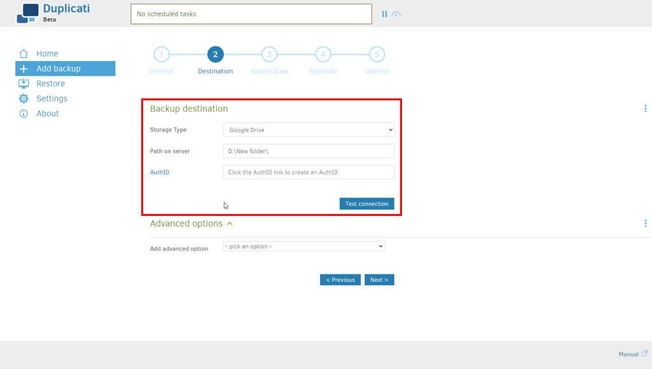Viewport: 652px width, 369px height.
Task: Click external link icon next to Manual
Action: 644,354
